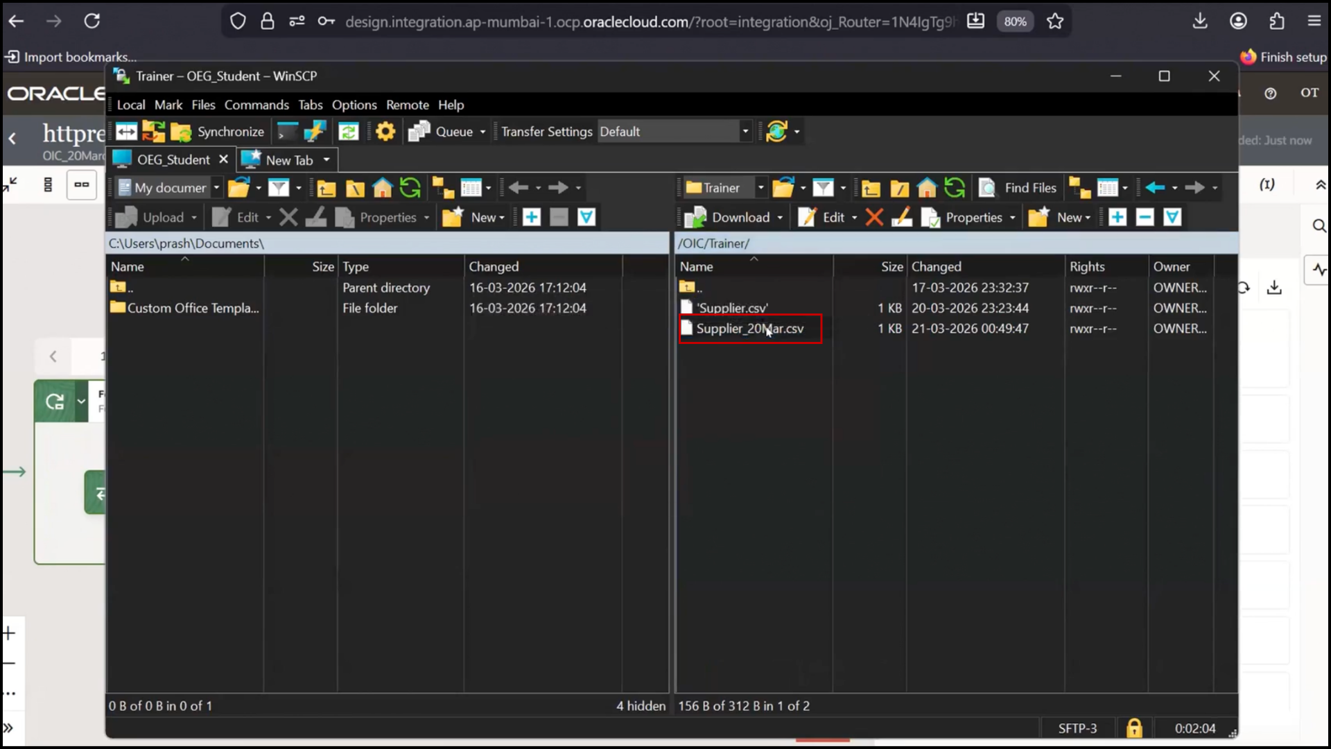Go to remote parent directory icon
Image resolution: width=1331 pixels, height=749 pixels.
871,188
